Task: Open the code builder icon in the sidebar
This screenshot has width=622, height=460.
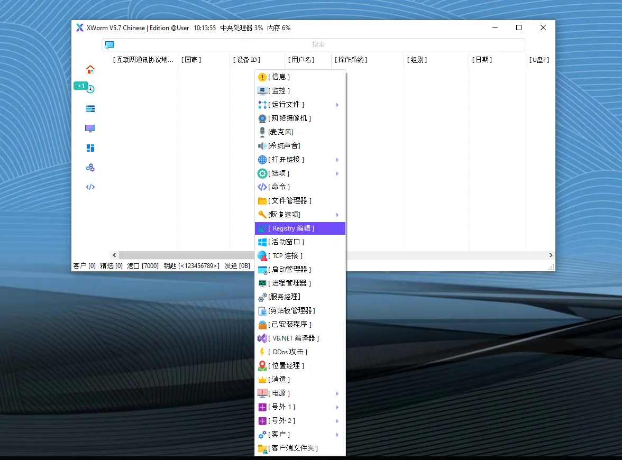Action: coord(90,187)
